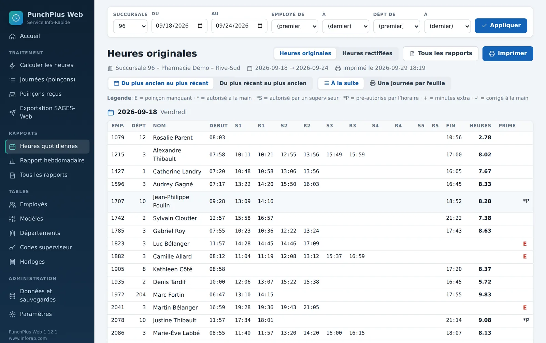Open the www.inforap.com link

click(x=28, y=339)
